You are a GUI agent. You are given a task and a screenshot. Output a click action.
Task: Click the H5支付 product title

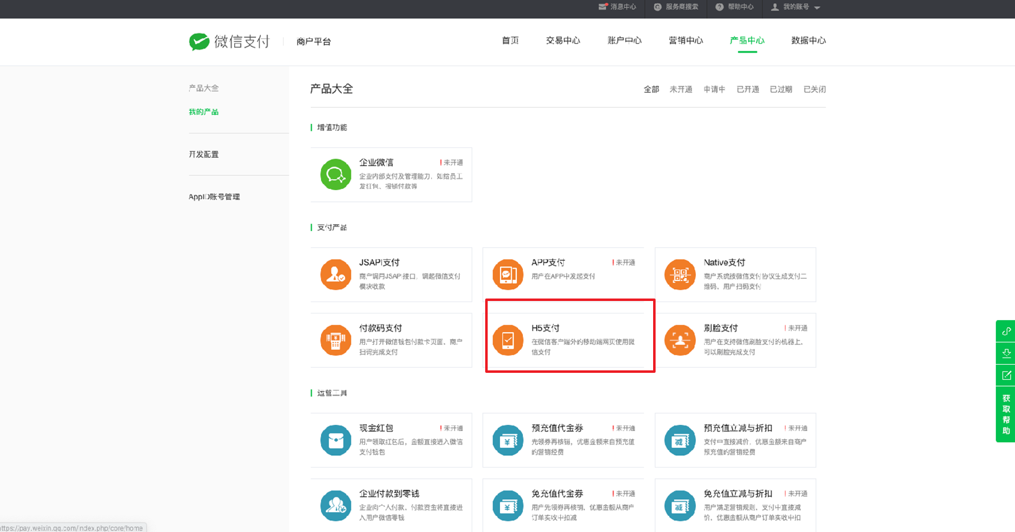click(x=545, y=328)
